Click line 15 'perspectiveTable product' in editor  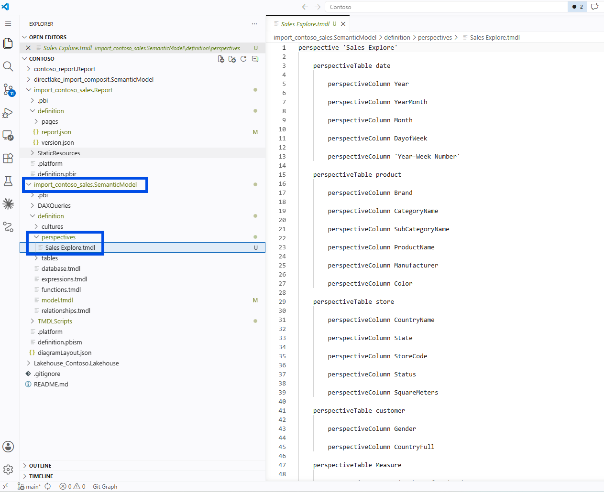(x=357, y=175)
